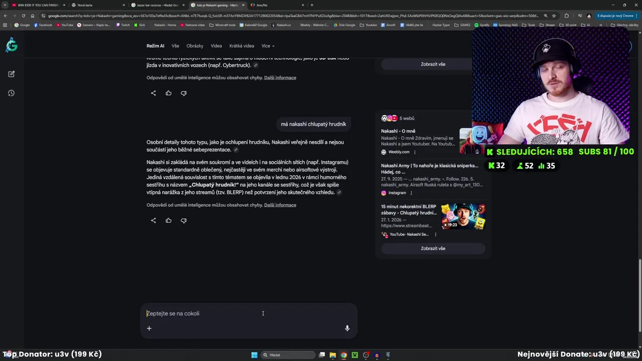Open the history clock icon in left sidebar

[x=11, y=93]
